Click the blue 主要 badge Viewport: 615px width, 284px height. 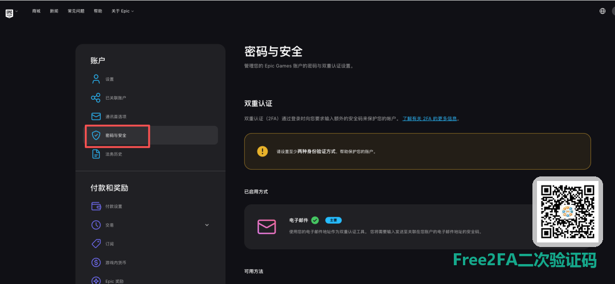333,220
